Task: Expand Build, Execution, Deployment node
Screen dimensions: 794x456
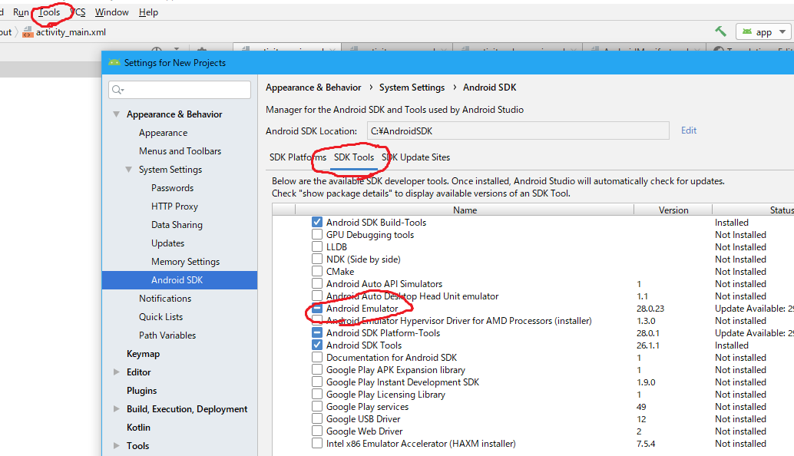Action: tap(117, 409)
